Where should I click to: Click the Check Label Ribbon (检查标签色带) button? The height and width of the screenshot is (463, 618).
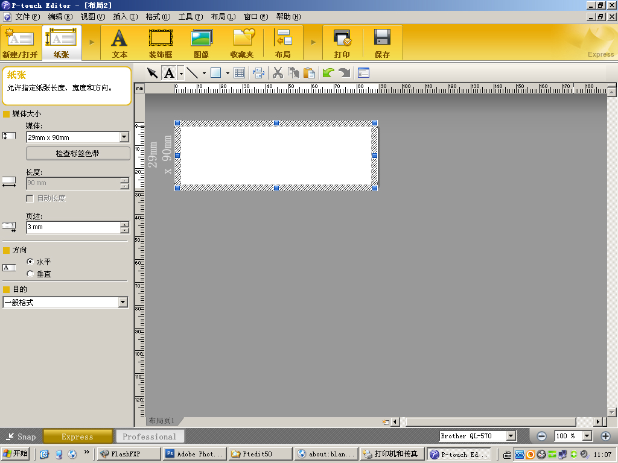point(78,154)
